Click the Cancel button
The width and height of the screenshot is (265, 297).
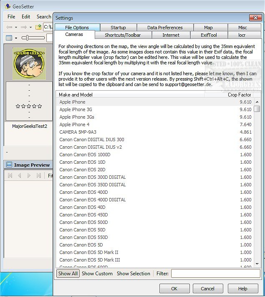click(x=208, y=289)
